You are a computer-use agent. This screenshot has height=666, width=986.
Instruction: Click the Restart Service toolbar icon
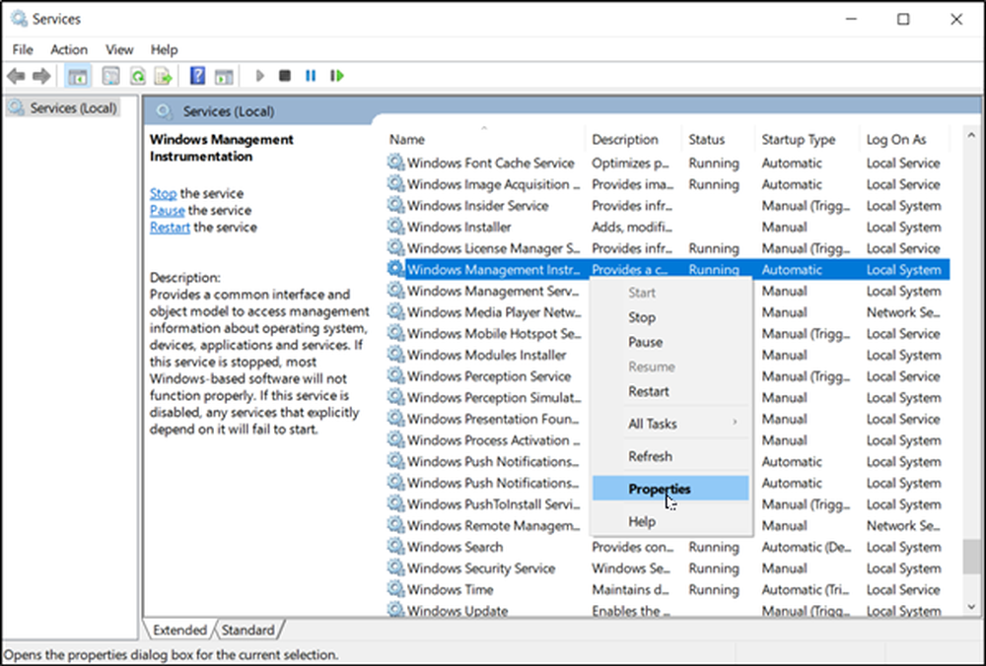pos(337,76)
